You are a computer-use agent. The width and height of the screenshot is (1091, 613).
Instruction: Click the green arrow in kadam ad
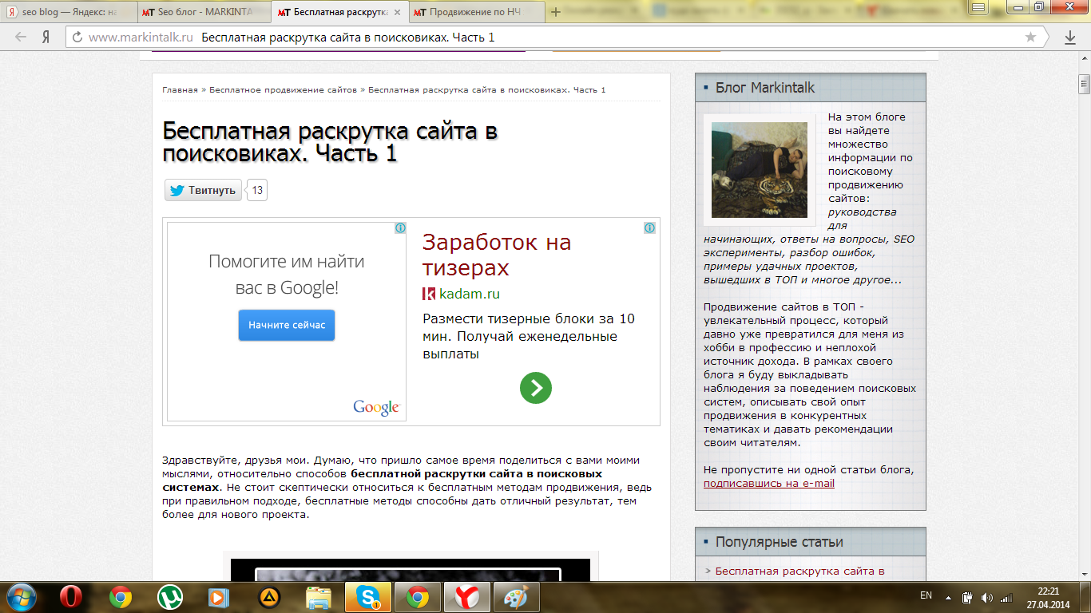[535, 388]
